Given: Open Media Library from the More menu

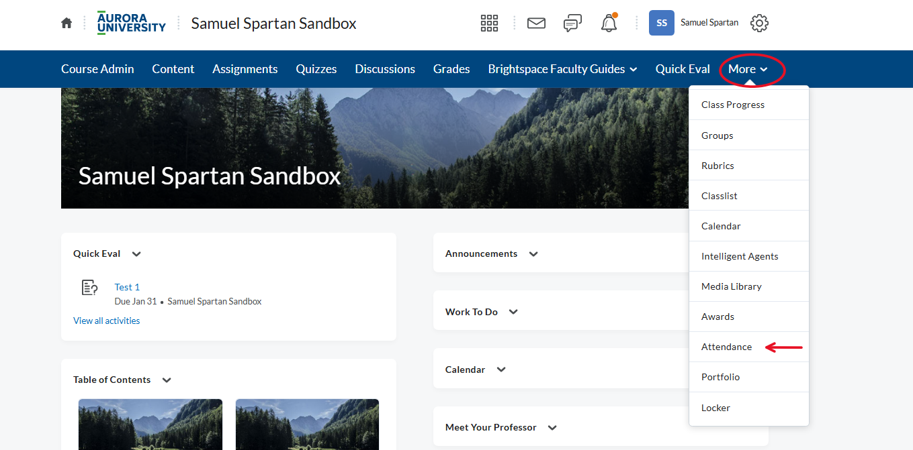Looking at the screenshot, I should pyautogui.click(x=749, y=286).
